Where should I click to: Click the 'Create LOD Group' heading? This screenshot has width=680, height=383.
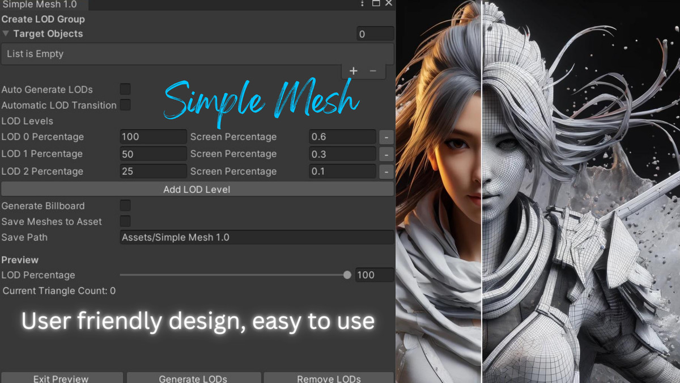43,19
